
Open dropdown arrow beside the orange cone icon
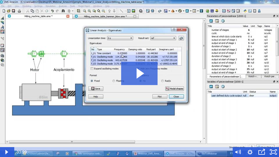coord(176,11)
